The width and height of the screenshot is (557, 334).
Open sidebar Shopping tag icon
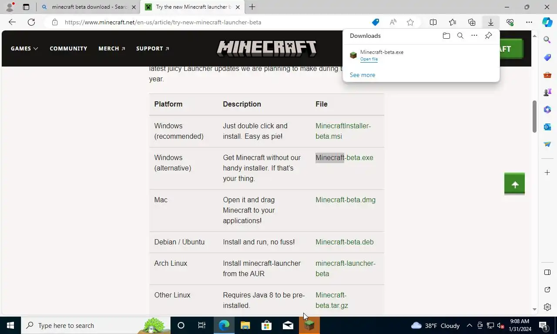[x=547, y=57]
